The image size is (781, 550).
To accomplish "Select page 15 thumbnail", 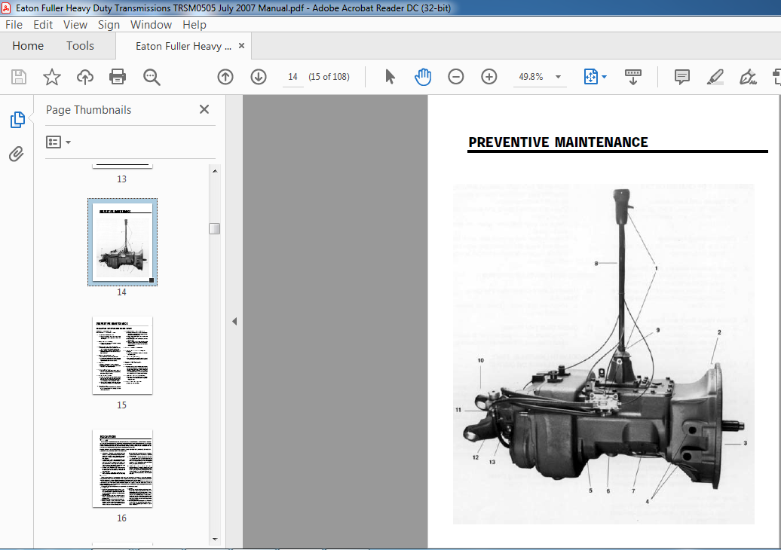I will tap(123, 356).
